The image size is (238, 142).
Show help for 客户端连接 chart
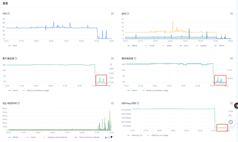point(16,58)
